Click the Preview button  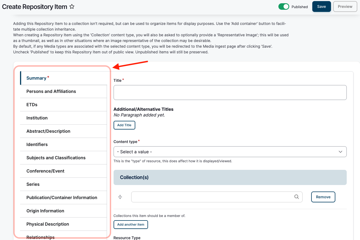pyautogui.click(x=345, y=7)
